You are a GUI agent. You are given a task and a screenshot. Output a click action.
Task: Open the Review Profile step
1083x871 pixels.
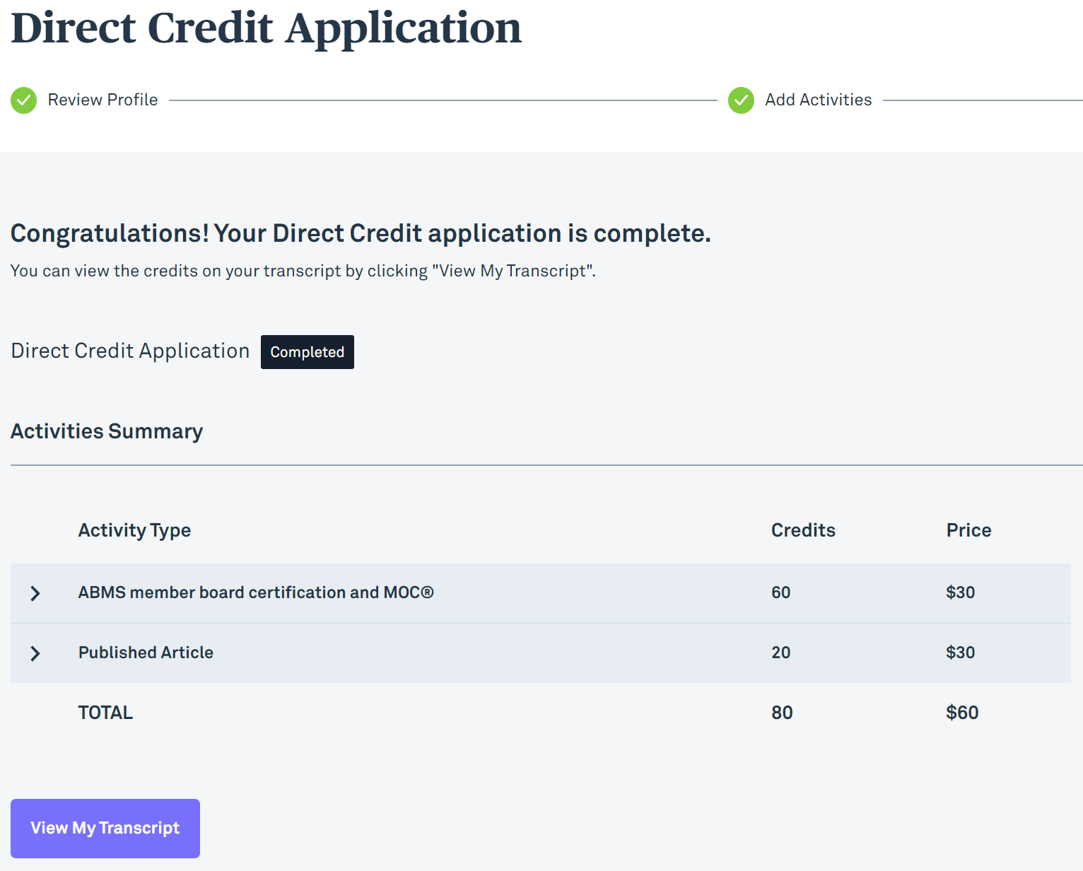103,100
